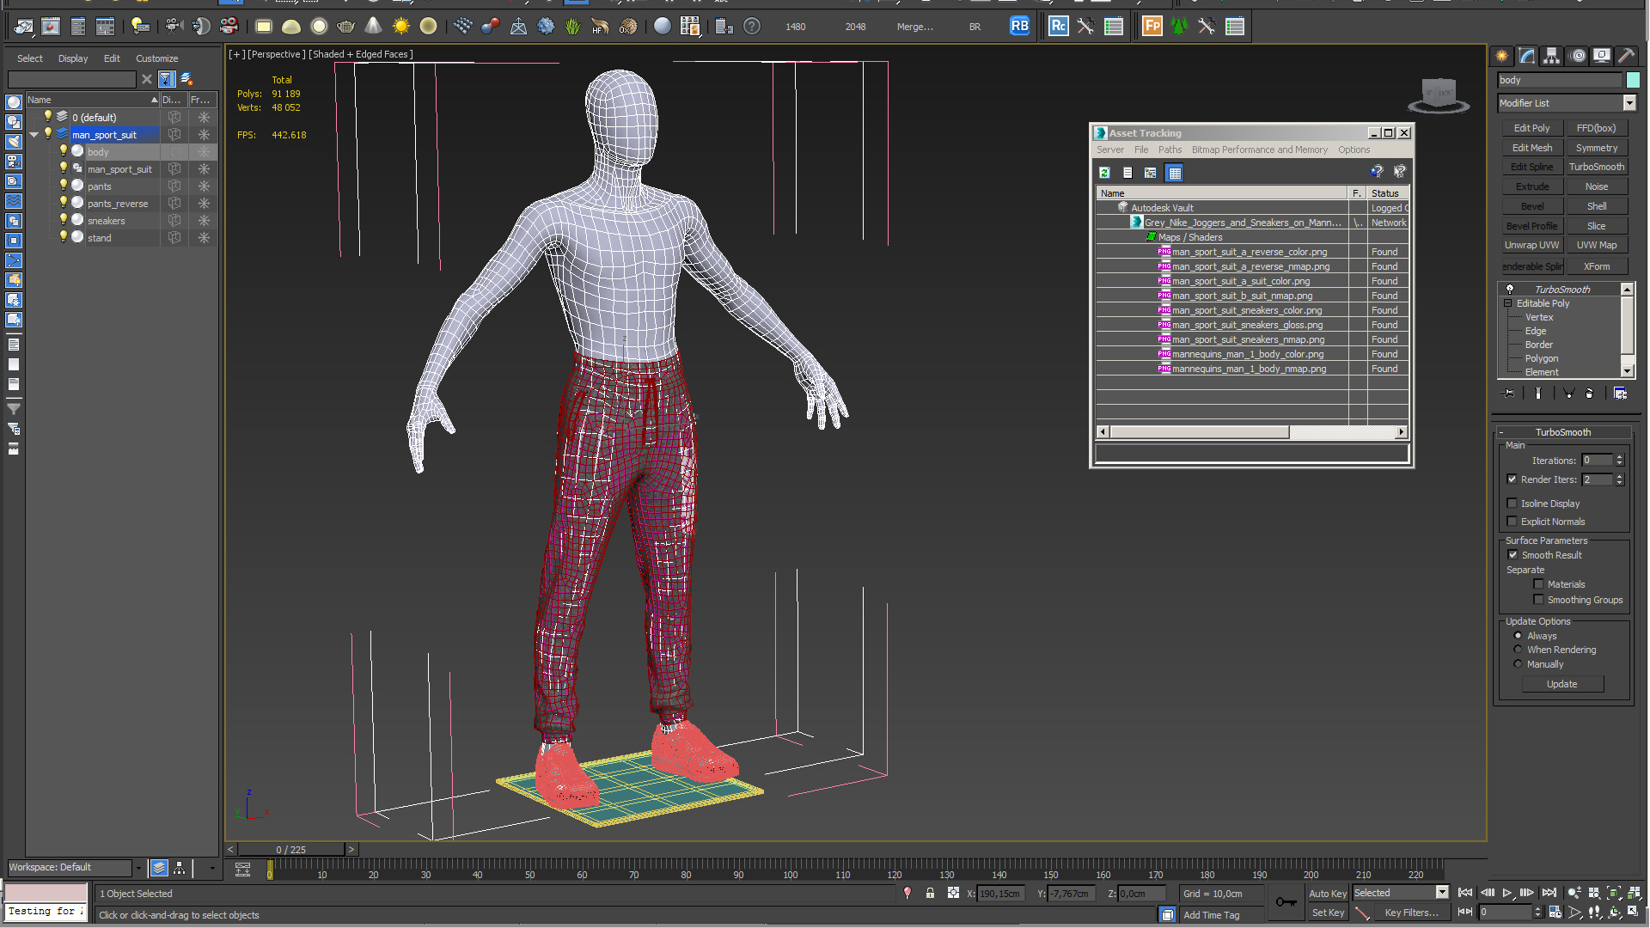
Task: Click Remove Modifier trash icon
Action: [x=1589, y=394]
